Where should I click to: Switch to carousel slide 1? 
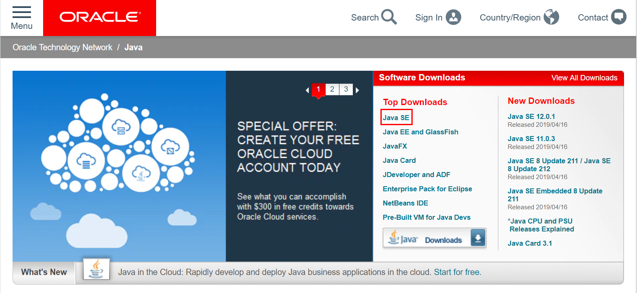point(318,90)
